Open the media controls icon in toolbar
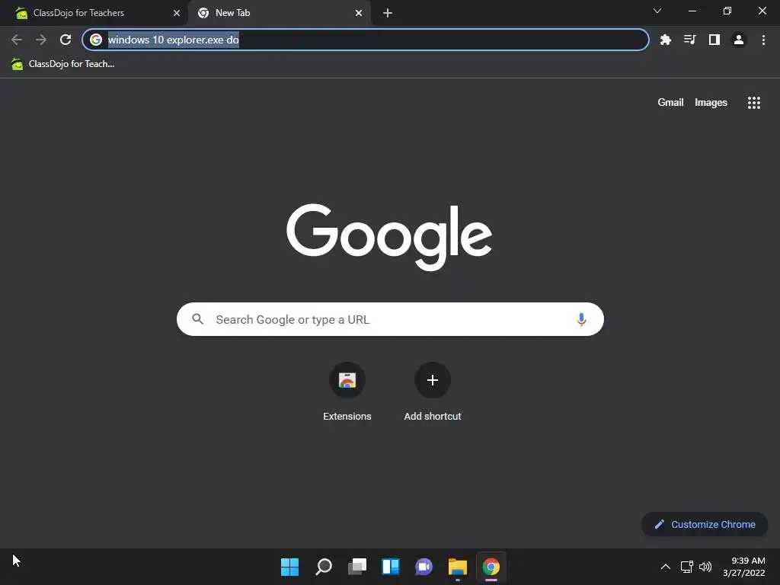The width and height of the screenshot is (780, 585). pos(689,40)
